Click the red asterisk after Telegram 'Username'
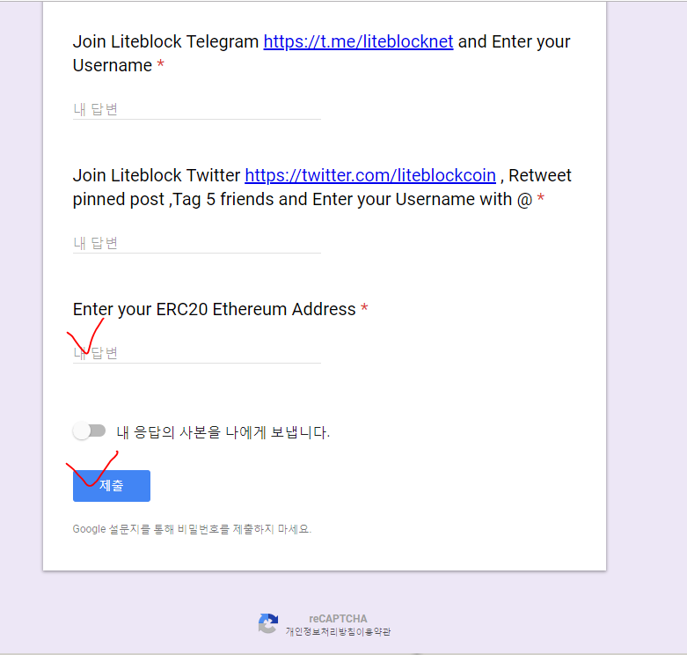Image resolution: width=687 pixels, height=655 pixels. click(x=161, y=64)
